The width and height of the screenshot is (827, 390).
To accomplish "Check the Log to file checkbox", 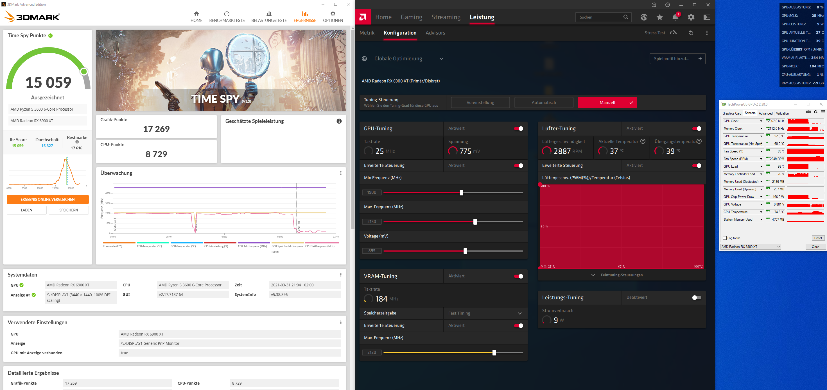I will 725,238.
